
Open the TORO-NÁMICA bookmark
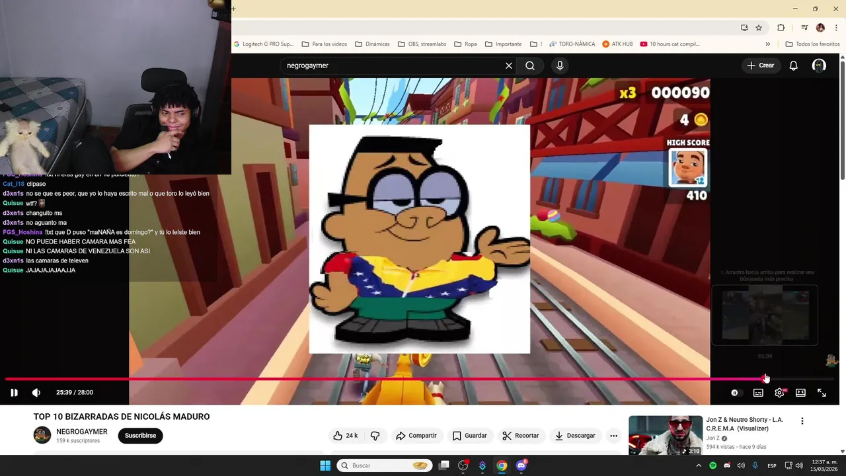(x=572, y=44)
